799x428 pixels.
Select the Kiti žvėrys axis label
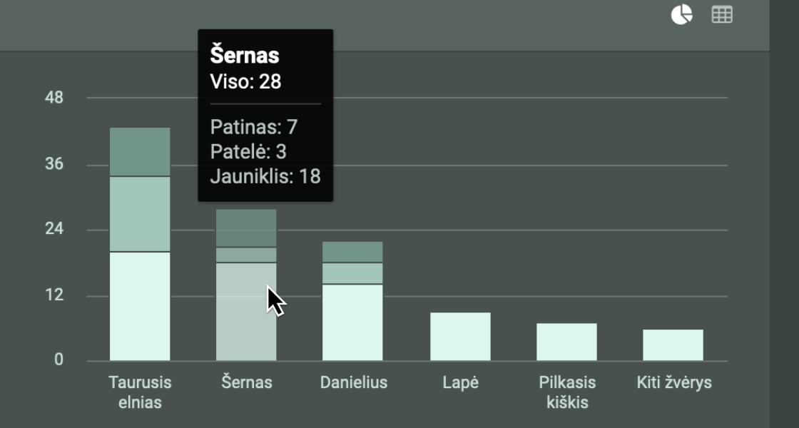(674, 382)
